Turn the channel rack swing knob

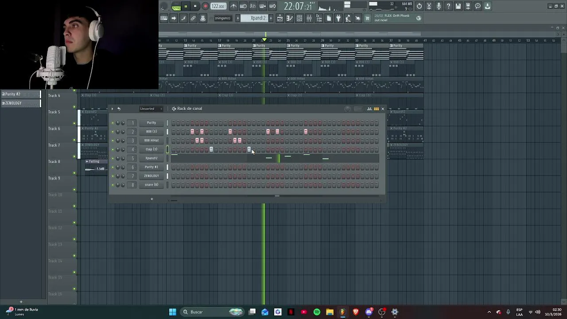(x=348, y=109)
